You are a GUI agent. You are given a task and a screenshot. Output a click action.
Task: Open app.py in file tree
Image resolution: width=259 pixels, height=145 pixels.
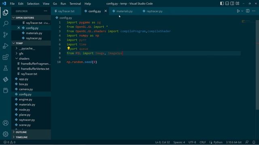[x=31, y=79]
